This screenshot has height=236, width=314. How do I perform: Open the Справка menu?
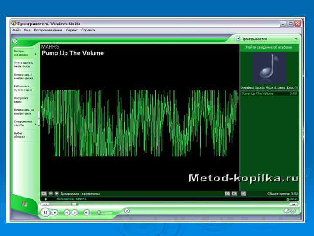click(x=88, y=30)
